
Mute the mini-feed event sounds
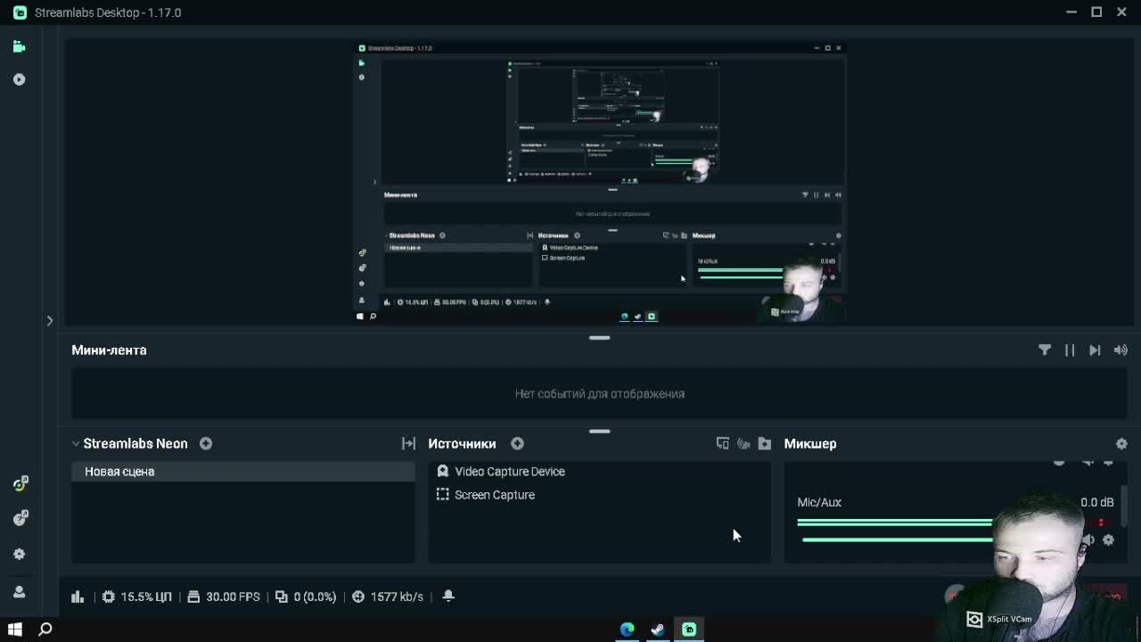point(1120,350)
